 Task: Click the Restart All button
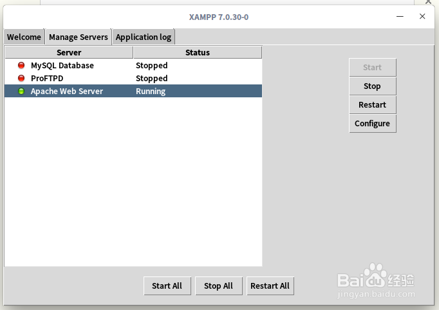click(x=270, y=286)
